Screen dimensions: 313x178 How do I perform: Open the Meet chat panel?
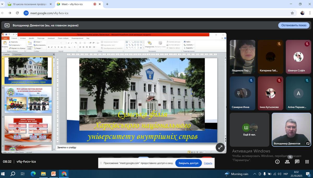[297, 162]
